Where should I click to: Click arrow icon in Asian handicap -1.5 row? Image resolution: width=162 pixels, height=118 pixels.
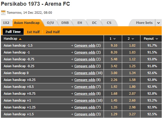coord(72,45)
